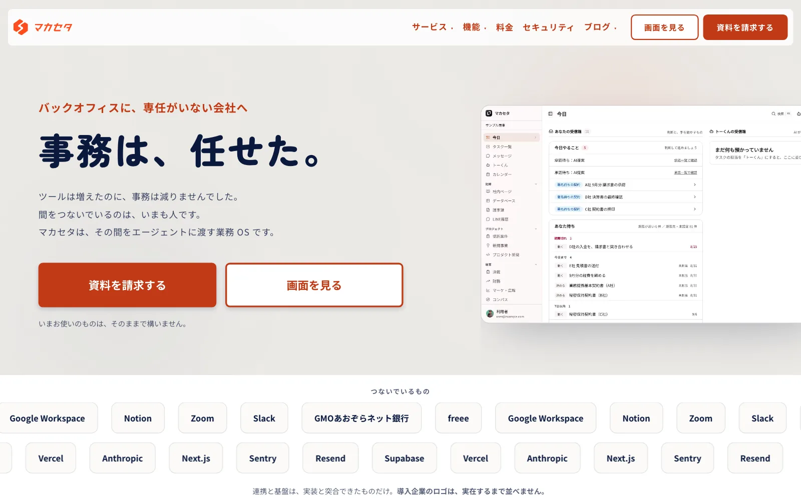Collapse the プロジェクト sidebar section chevron
The image size is (801, 500).
coord(536,229)
